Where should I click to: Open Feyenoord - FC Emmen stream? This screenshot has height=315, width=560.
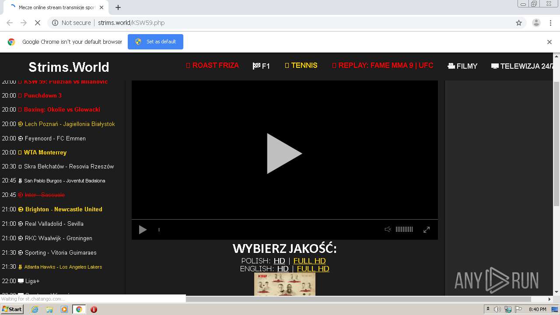[x=55, y=138]
